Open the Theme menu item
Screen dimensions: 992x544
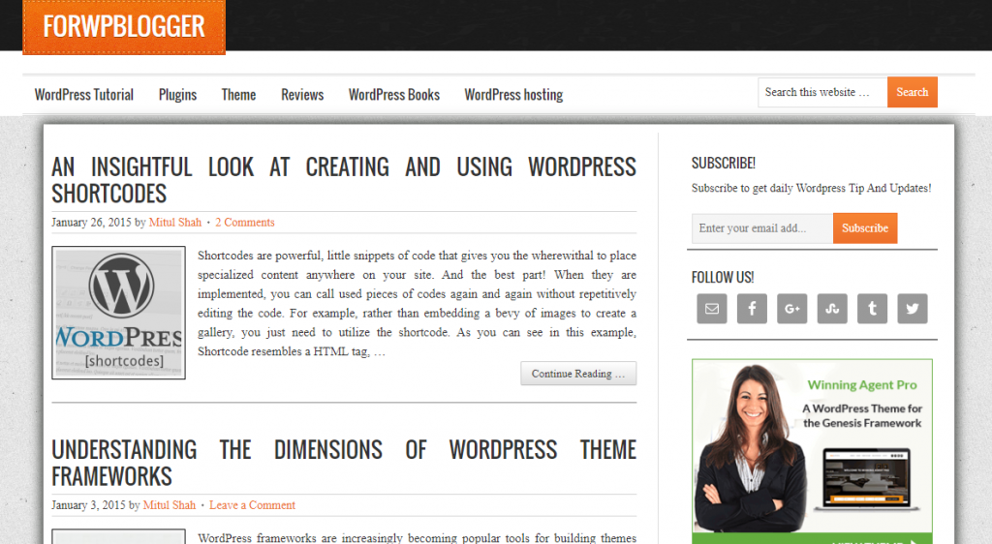click(238, 95)
